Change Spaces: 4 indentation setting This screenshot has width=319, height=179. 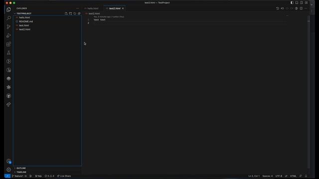coord(268,176)
